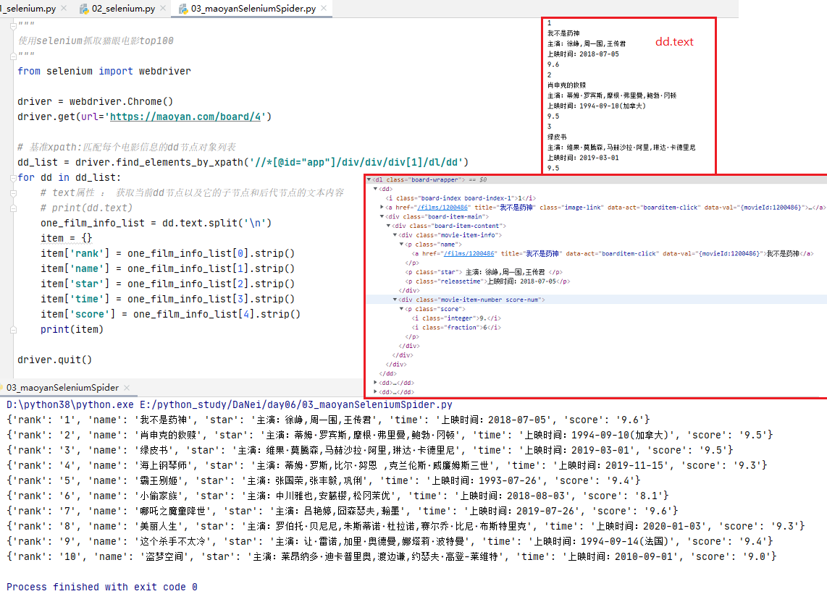The width and height of the screenshot is (827, 607).
Task: Close the 01_selenium.py tab
Action: 64,9
